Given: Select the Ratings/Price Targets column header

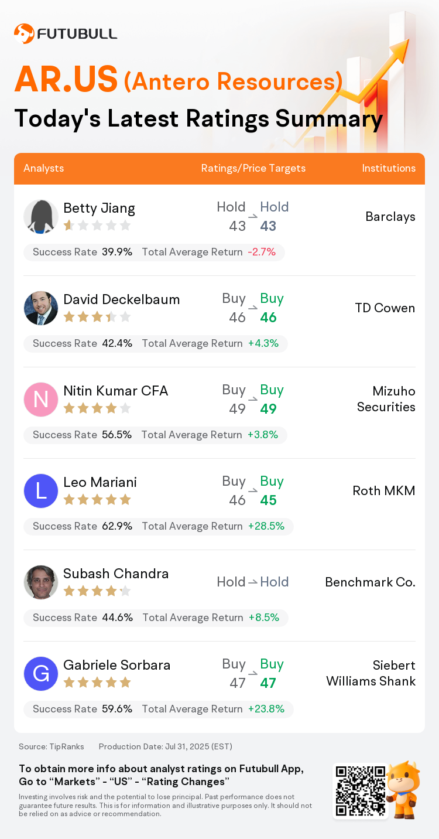Looking at the screenshot, I should [x=253, y=168].
